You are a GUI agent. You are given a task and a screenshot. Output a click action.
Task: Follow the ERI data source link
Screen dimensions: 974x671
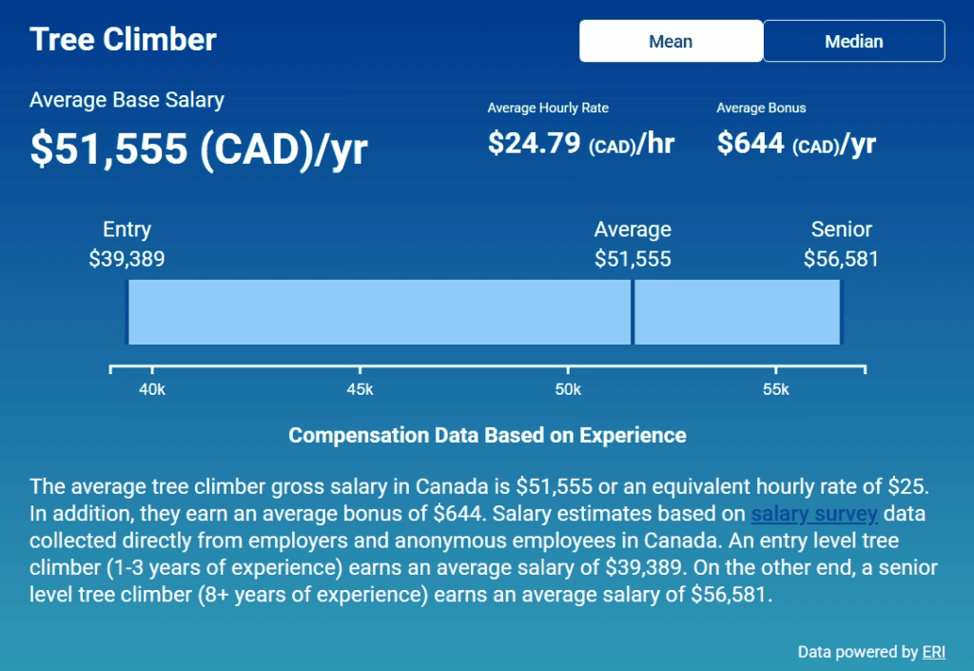tap(934, 652)
